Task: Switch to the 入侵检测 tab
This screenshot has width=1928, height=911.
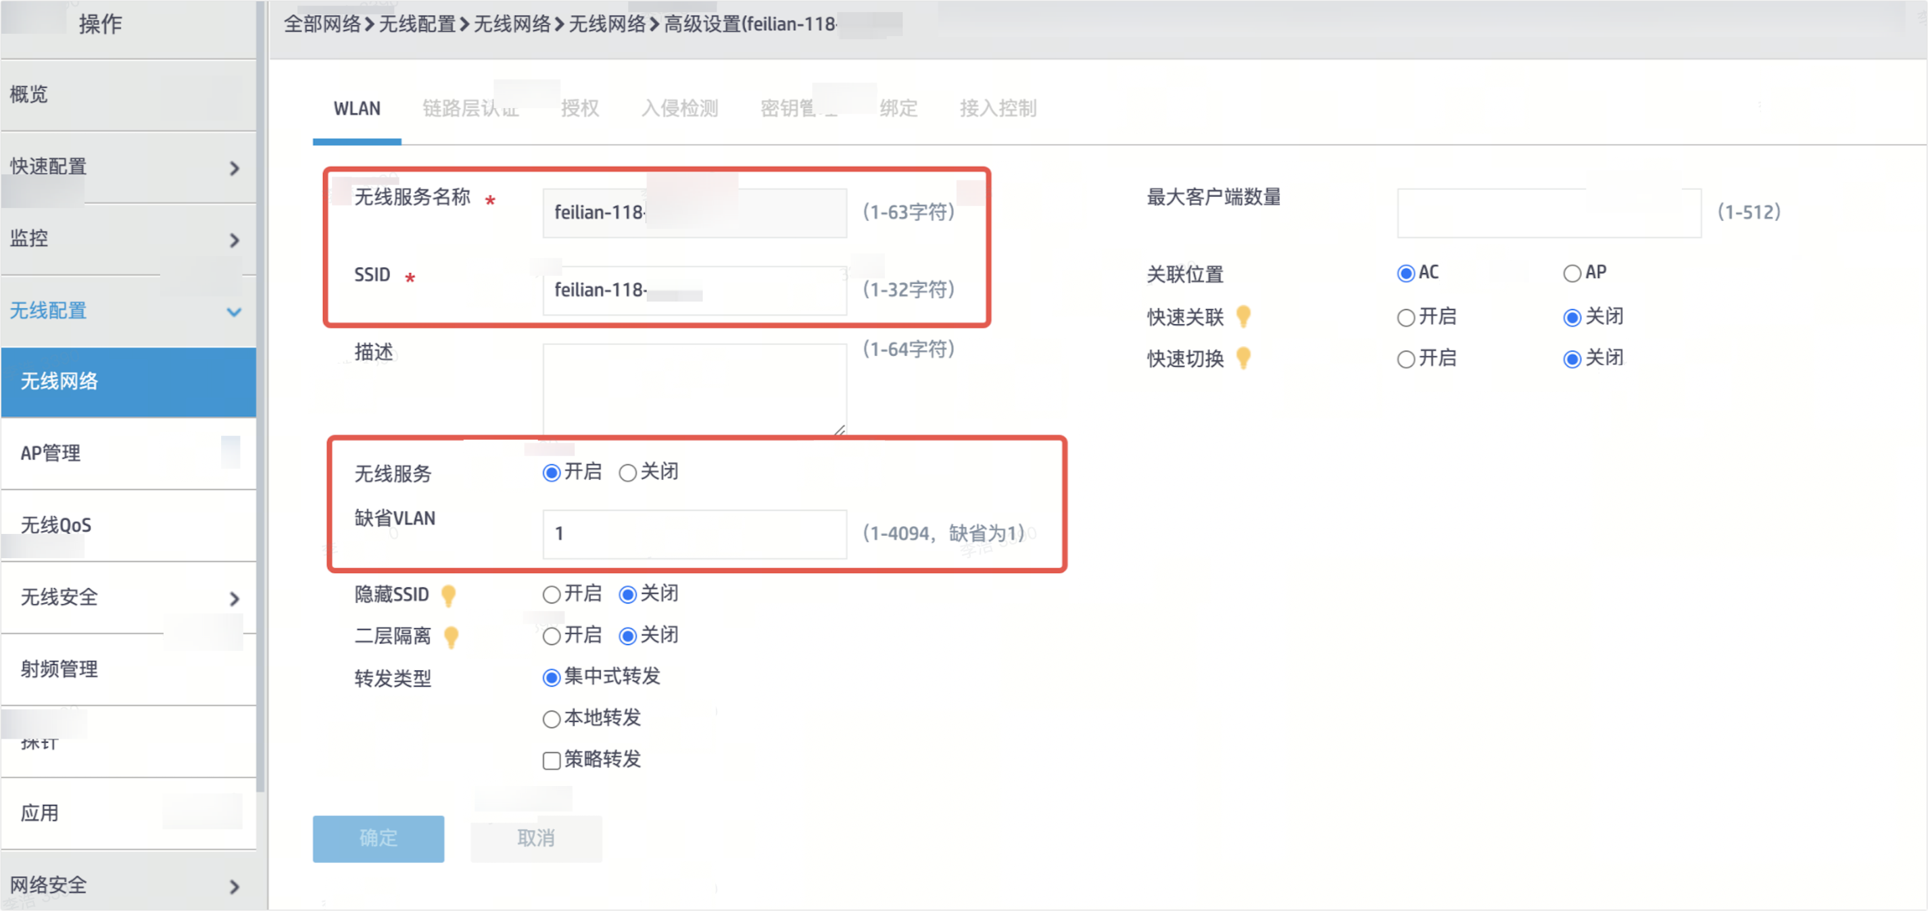Action: point(679,109)
